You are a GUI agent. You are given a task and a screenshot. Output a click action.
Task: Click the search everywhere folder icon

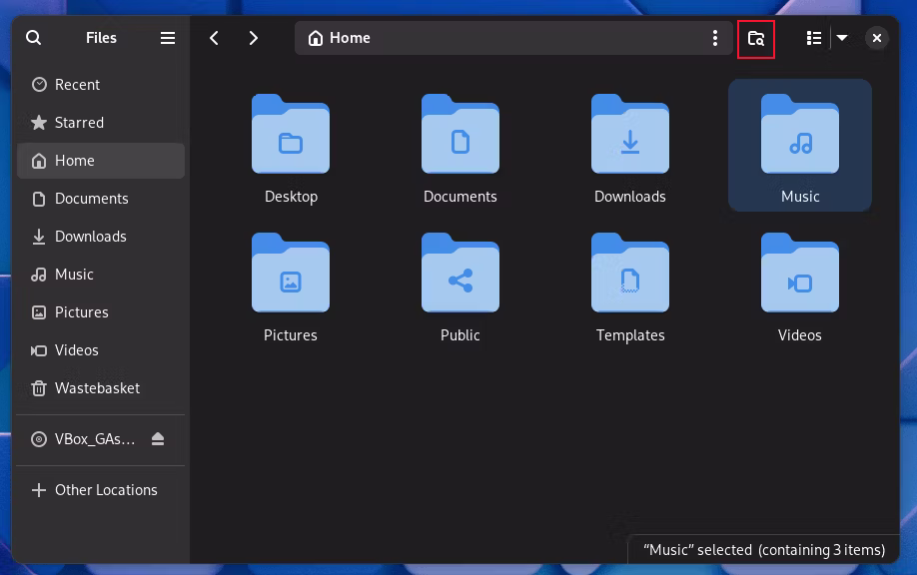tap(756, 39)
